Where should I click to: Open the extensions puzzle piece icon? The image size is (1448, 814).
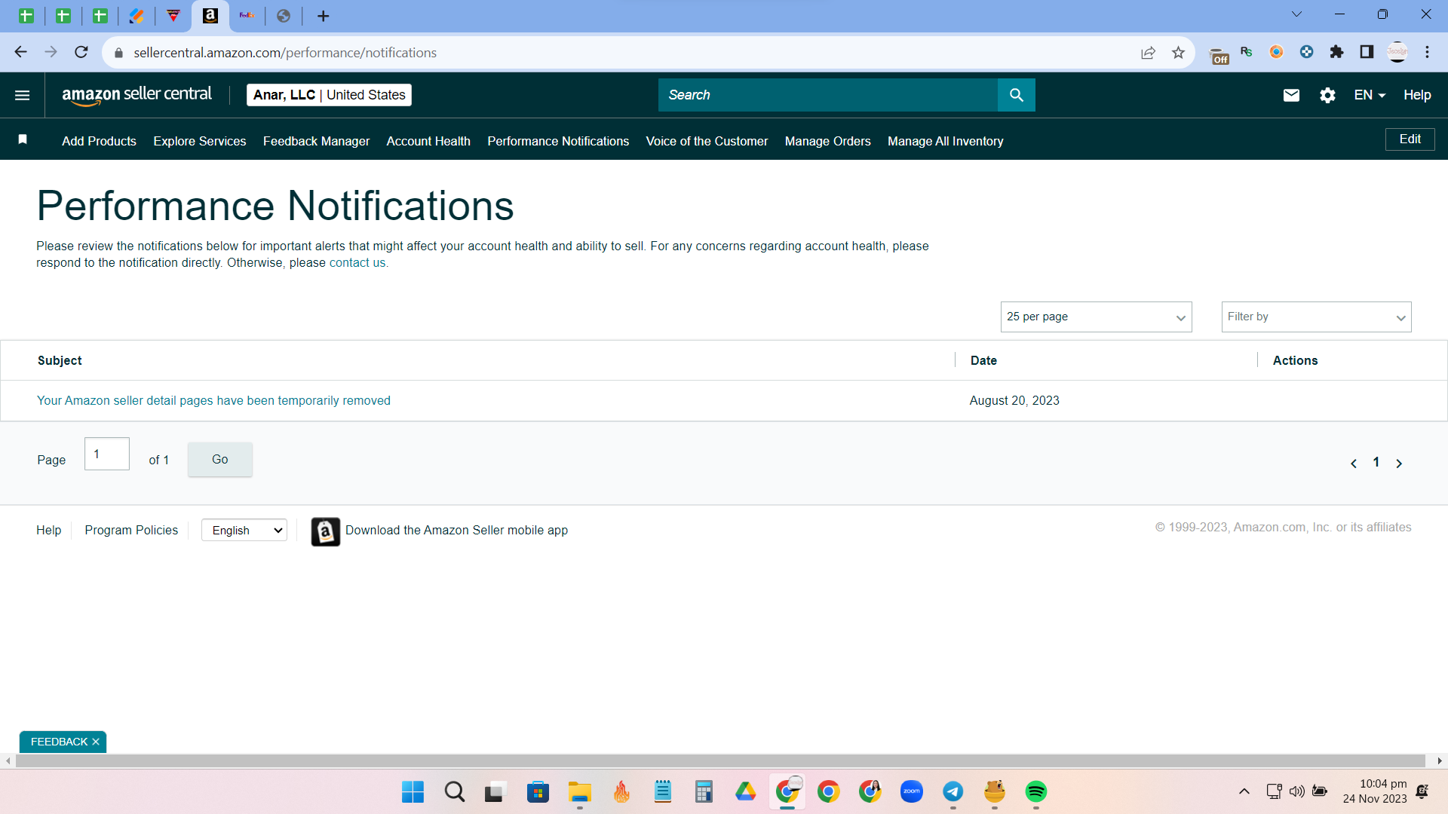pos(1336,52)
